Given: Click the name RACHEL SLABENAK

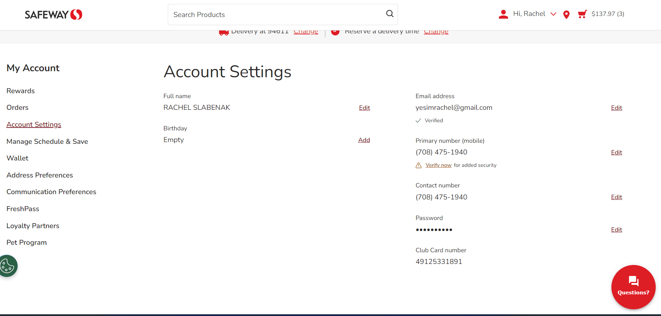Looking at the screenshot, I should pos(197,108).
